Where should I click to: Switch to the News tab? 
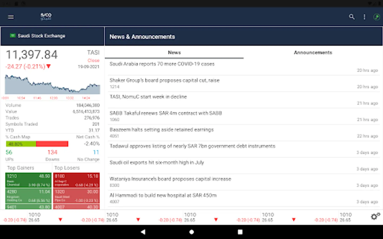174,53
